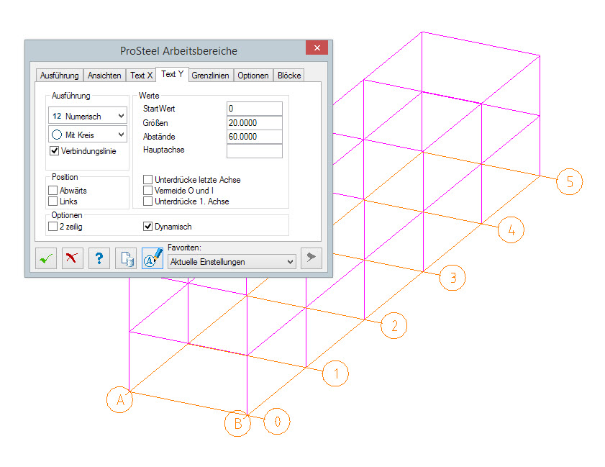Viewport: 605px width, 467px height.
Task: Select axis bubble A in the drawing
Action: point(119,400)
